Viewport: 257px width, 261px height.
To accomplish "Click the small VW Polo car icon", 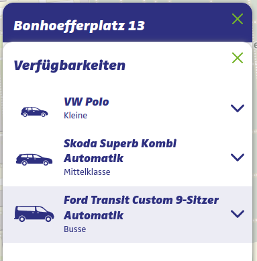I will (x=34, y=112).
